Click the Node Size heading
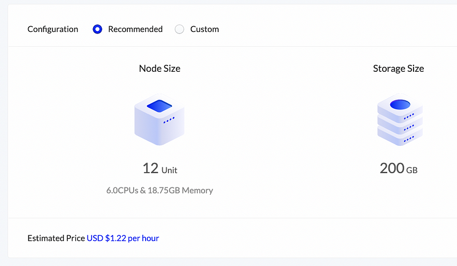This screenshot has width=457, height=266. [159, 68]
